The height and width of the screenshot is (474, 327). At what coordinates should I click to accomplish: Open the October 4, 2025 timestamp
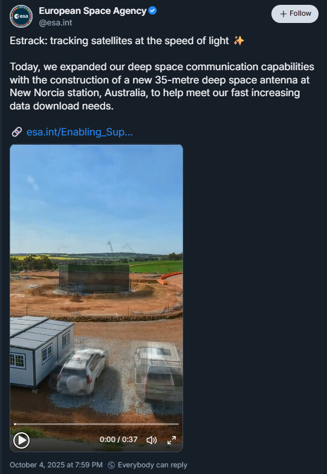pyautogui.click(x=56, y=465)
